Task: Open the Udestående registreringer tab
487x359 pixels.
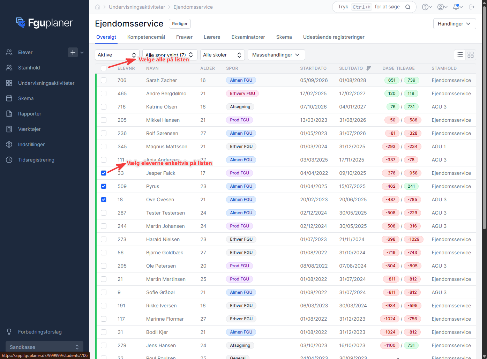Action: (x=334, y=37)
